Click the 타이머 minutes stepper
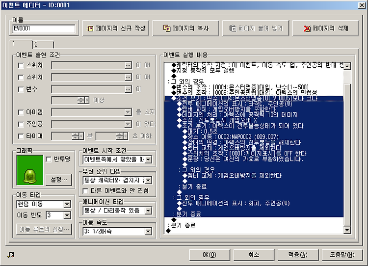The height and width of the screenshot is (266, 368). click(x=76, y=136)
